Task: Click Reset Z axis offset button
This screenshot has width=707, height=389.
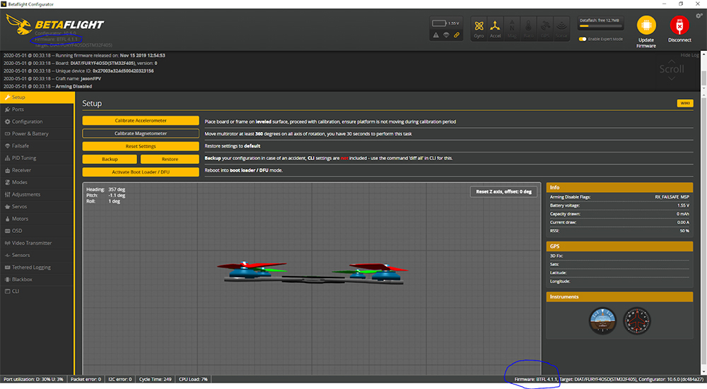Action: (503, 191)
